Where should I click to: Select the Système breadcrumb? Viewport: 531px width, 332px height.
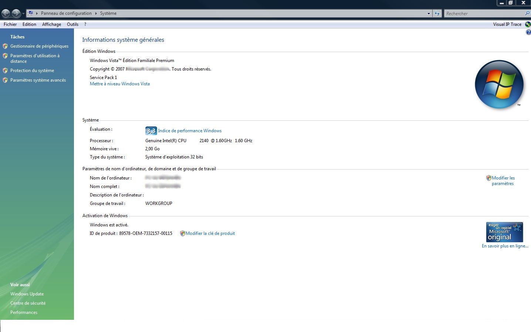click(x=108, y=13)
